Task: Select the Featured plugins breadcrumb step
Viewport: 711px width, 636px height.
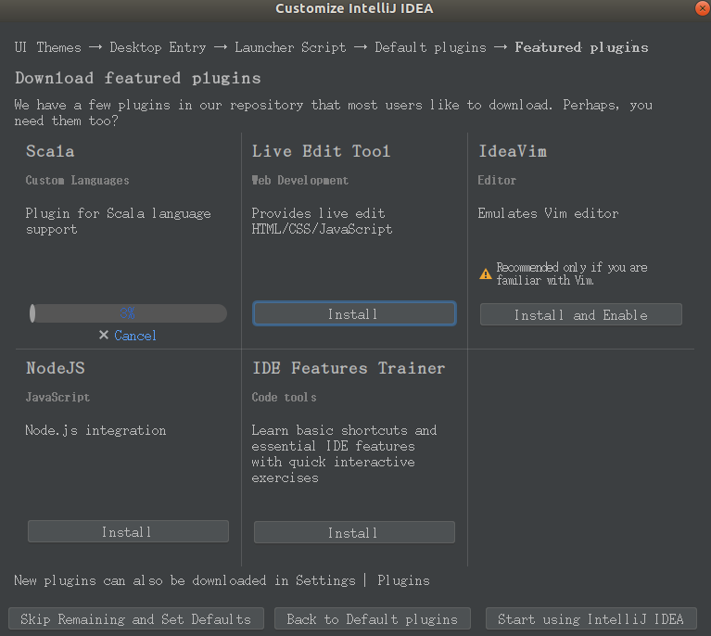Action: click(581, 47)
